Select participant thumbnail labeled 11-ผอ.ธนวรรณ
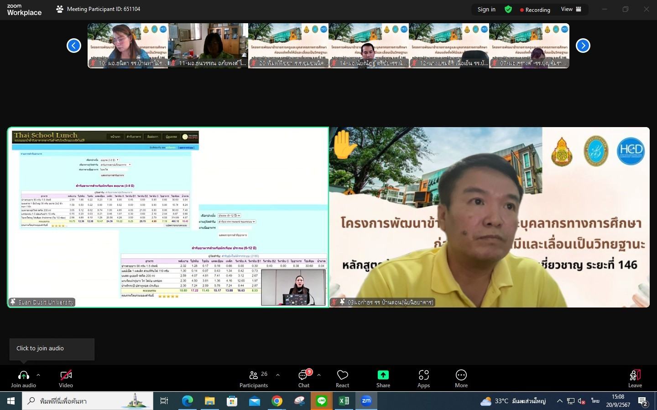The width and height of the screenshot is (657, 410). pyautogui.click(x=208, y=46)
